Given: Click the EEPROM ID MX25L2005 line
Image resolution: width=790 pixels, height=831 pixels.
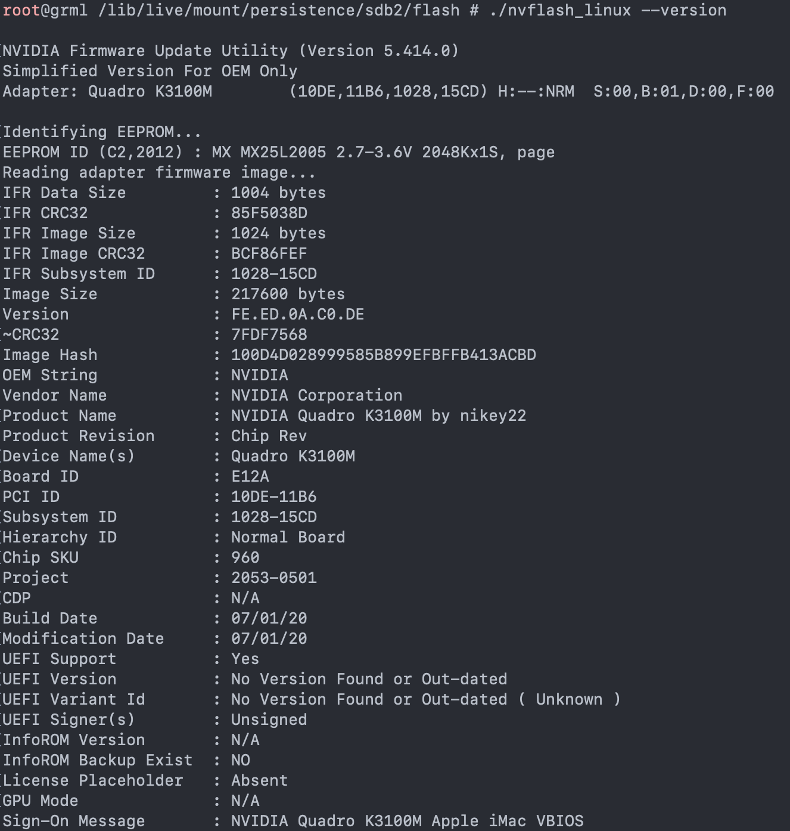Looking at the screenshot, I should click(278, 152).
